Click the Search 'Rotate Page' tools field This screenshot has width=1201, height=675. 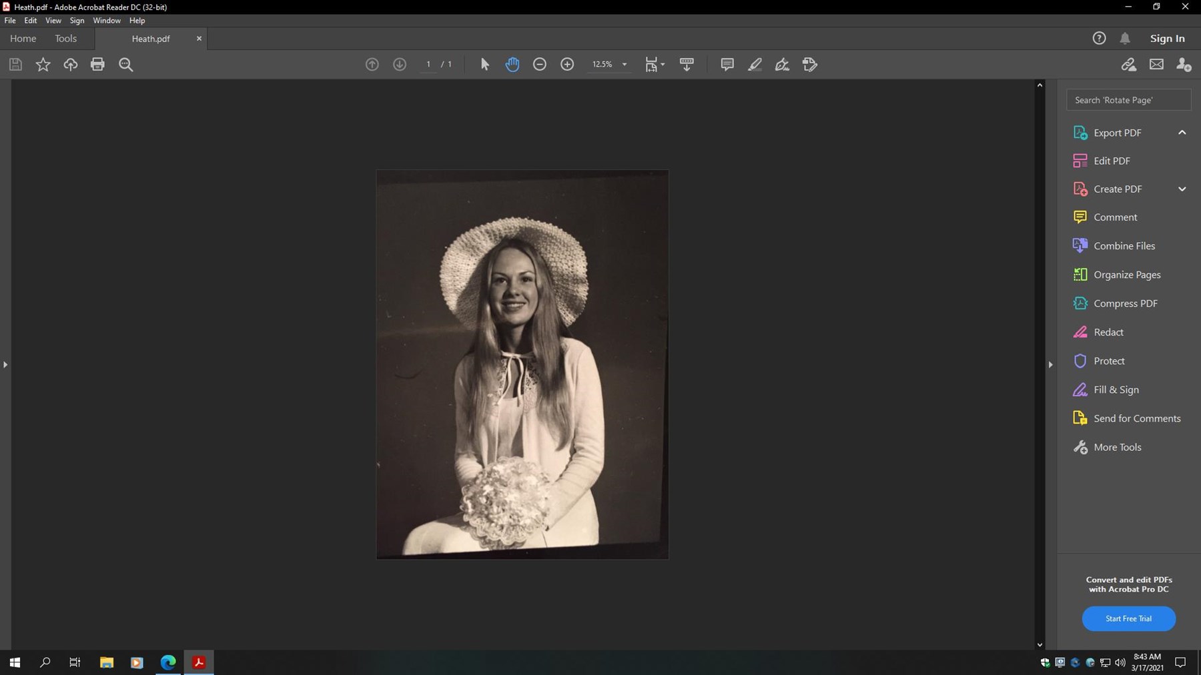point(1128,100)
